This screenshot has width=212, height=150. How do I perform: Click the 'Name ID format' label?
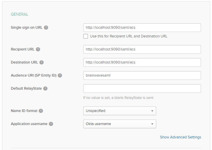pos(24,111)
